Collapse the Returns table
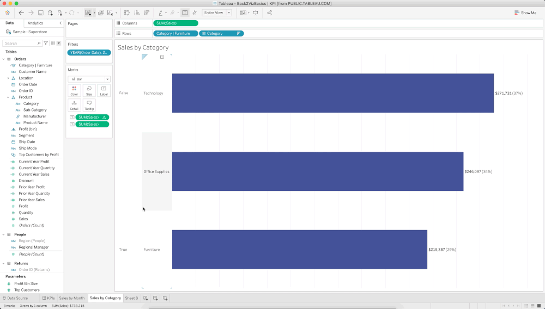Screen dimensions: 545x309 point(3,263)
